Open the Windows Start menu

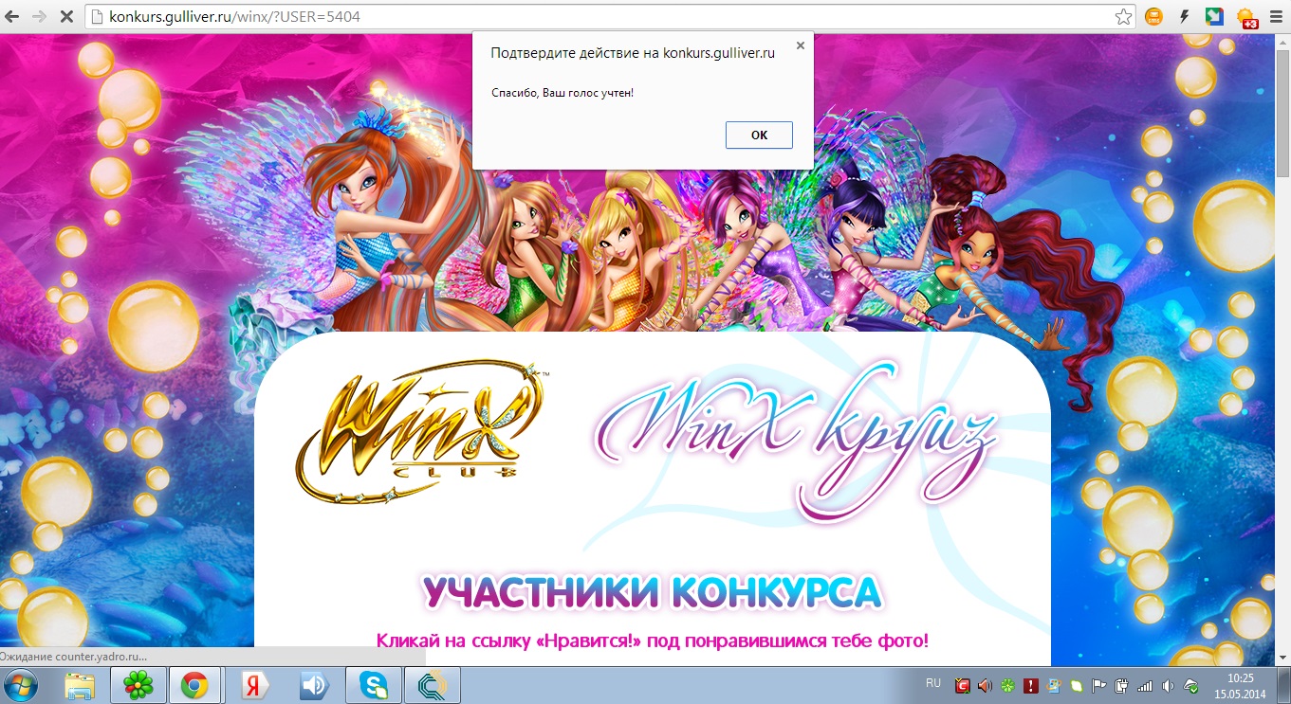coord(21,685)
